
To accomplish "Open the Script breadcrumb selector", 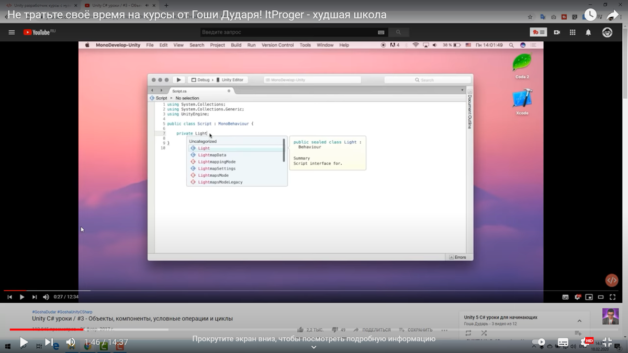I will pos(159,98).
